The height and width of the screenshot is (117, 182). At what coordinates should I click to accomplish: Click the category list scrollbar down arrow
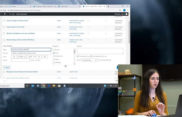[x=75, y=64]
